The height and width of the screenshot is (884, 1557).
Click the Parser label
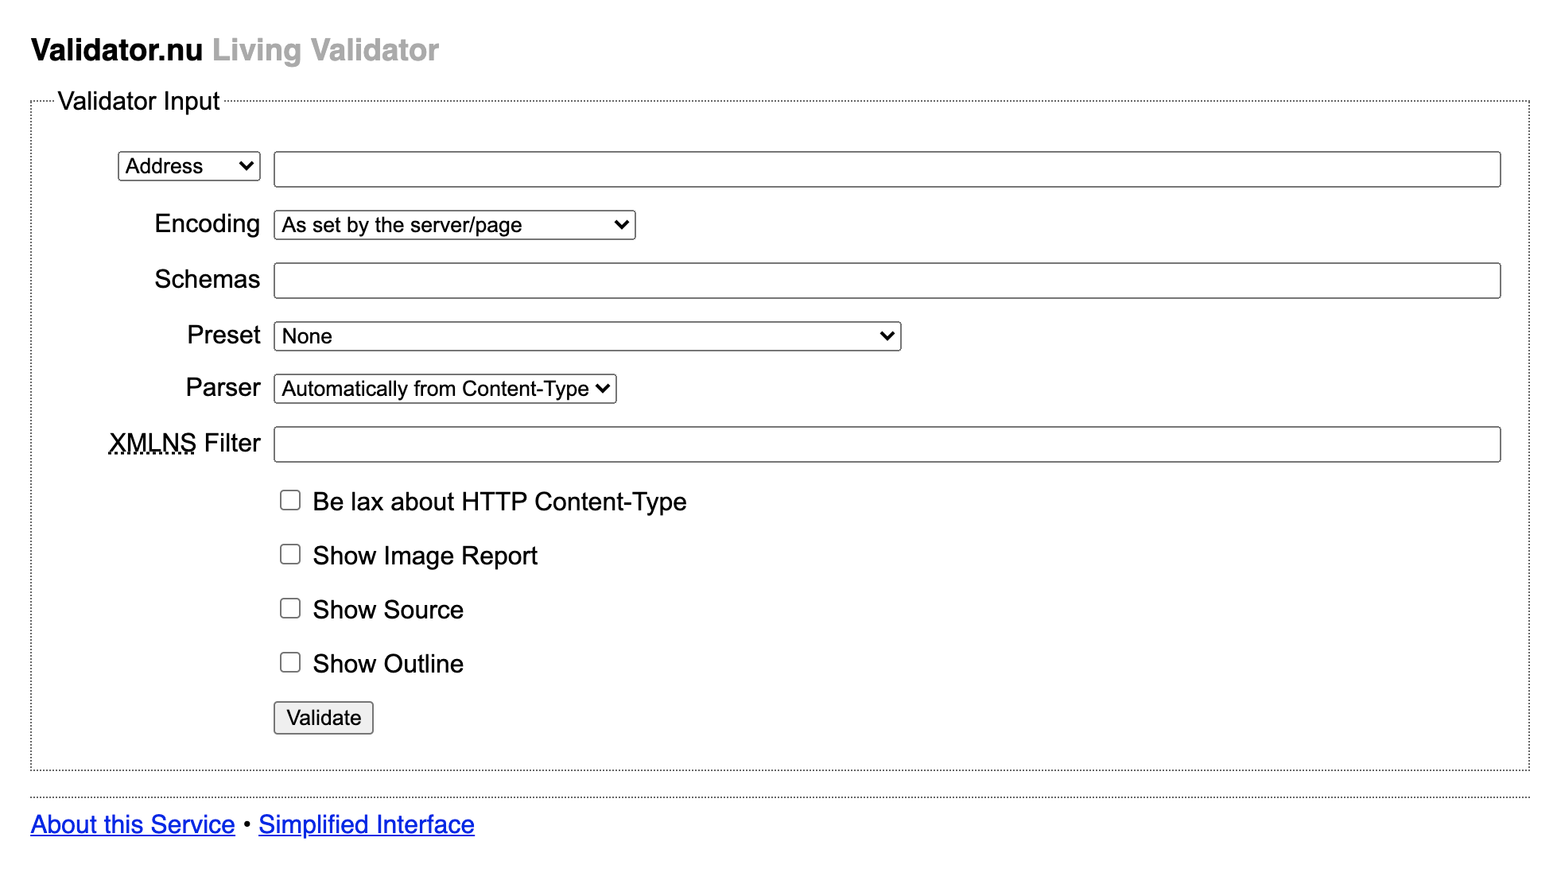click(x=223, y=387)
